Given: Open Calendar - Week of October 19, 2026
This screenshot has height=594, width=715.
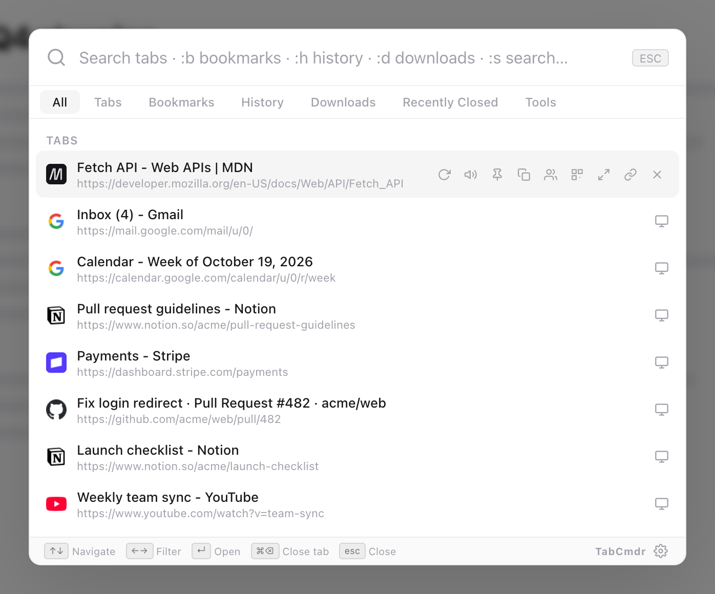Looking at the screenshot, I should pyautogui.click(x=357, y=268).
